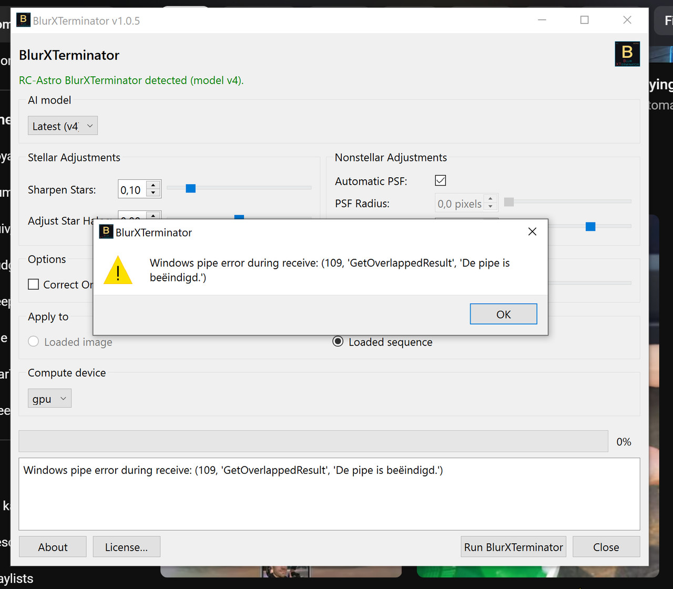Click the About button
The height and width of the screenshot is (589, 673).
point(53,547)
